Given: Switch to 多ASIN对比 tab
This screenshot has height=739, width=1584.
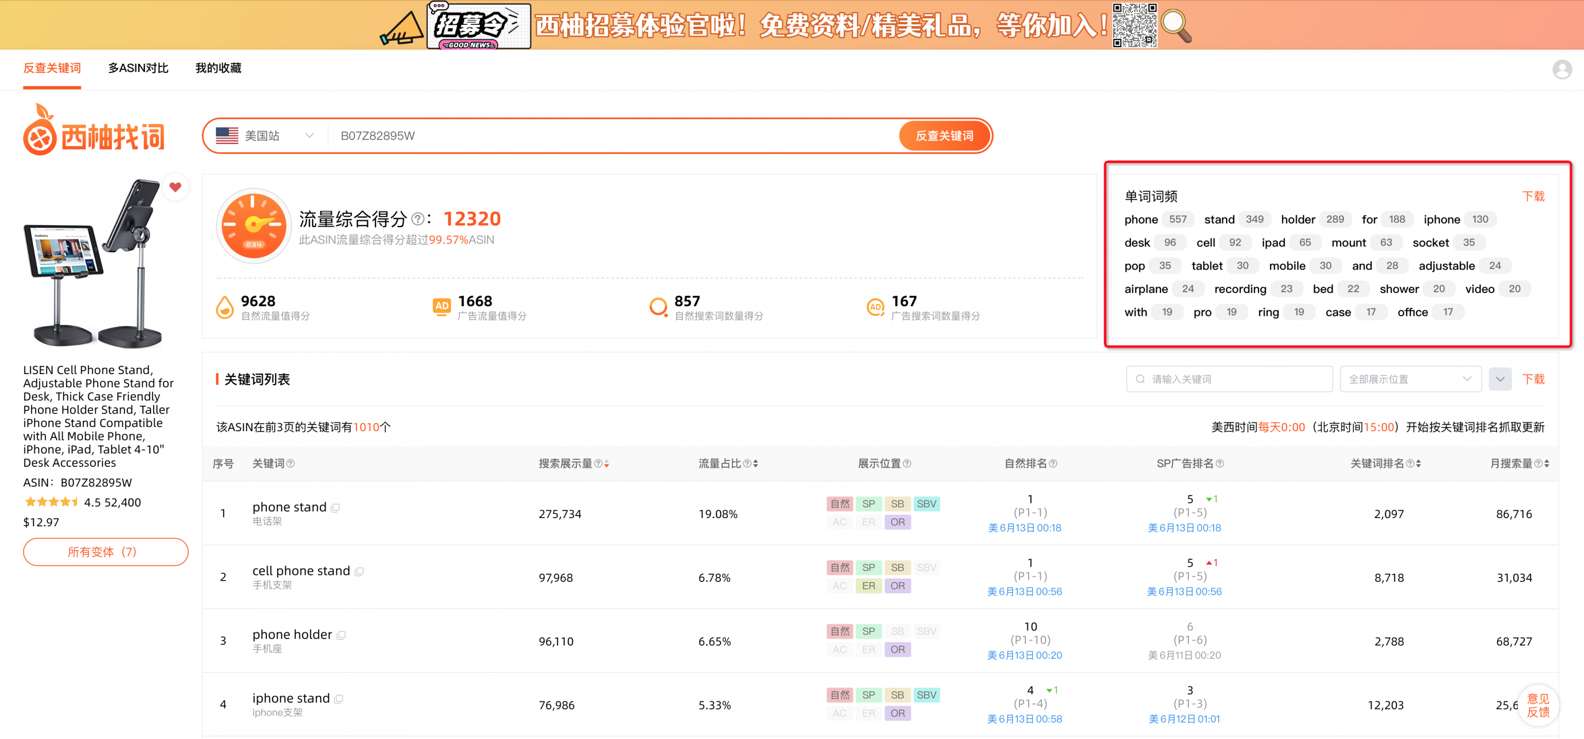Looking at the screenshot, I should coord(138,68).
